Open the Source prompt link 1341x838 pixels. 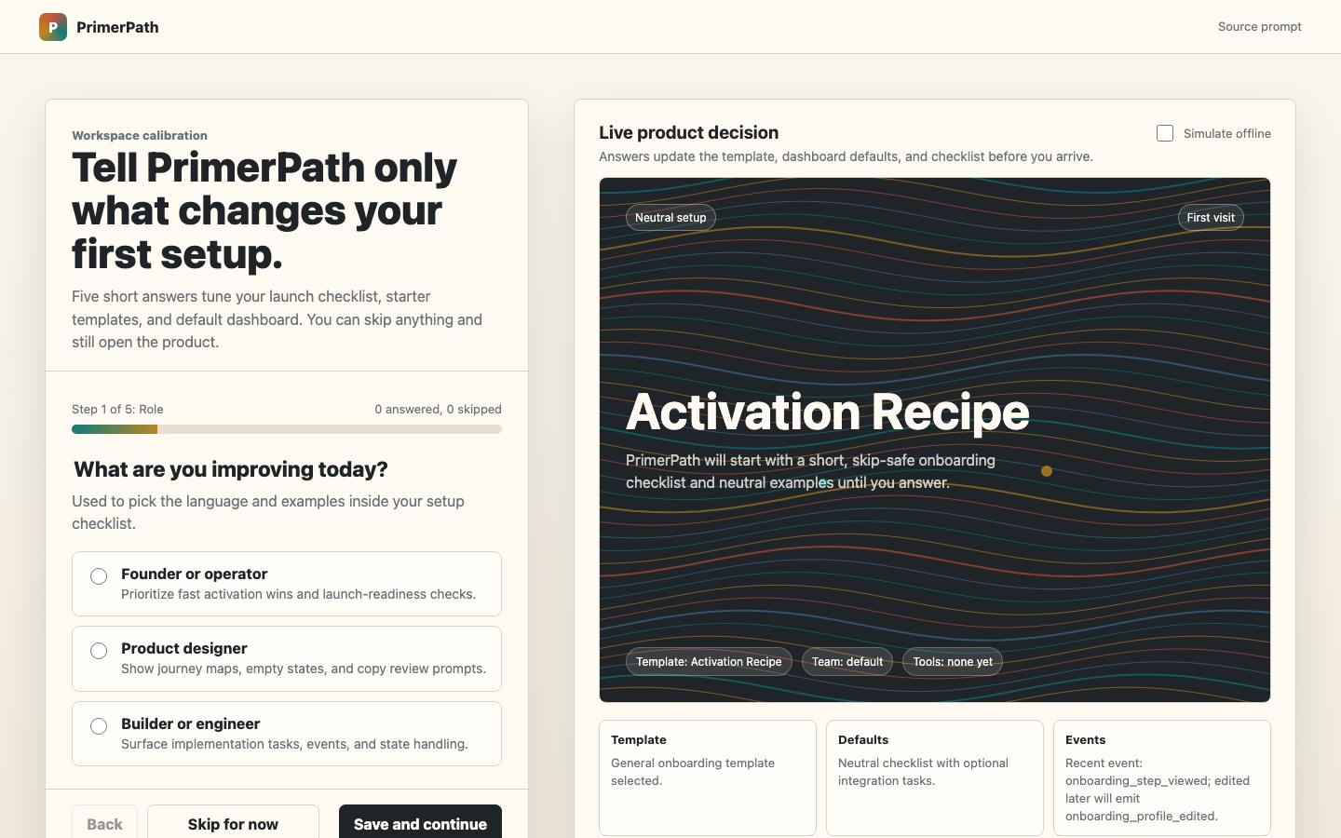click(x=1259, y=27)
